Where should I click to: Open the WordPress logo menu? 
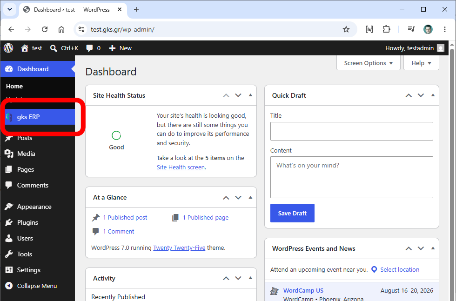click(x=8, y=48)
